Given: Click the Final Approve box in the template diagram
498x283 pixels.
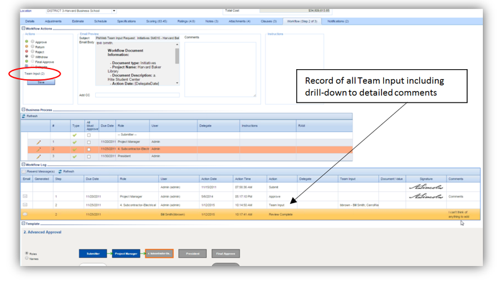Looking at the screenshot, I should (x=226, y=253).
